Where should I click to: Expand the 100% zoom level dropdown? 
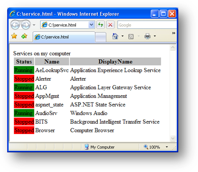167,147
